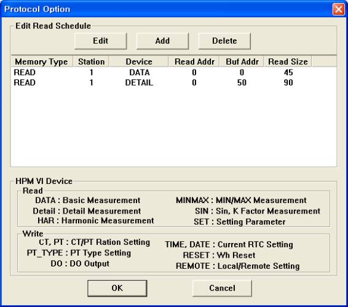
Task: Click the Device column header
Action: click(x=138, y=62)
